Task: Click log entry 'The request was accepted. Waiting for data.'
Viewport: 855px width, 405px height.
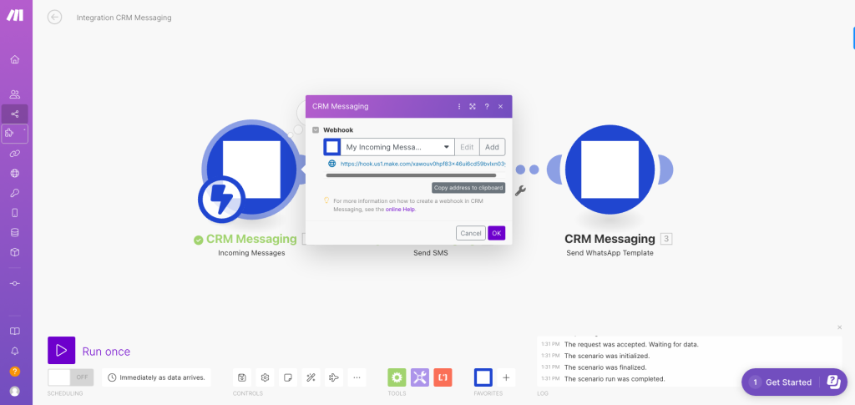Action: click(631, 345)
